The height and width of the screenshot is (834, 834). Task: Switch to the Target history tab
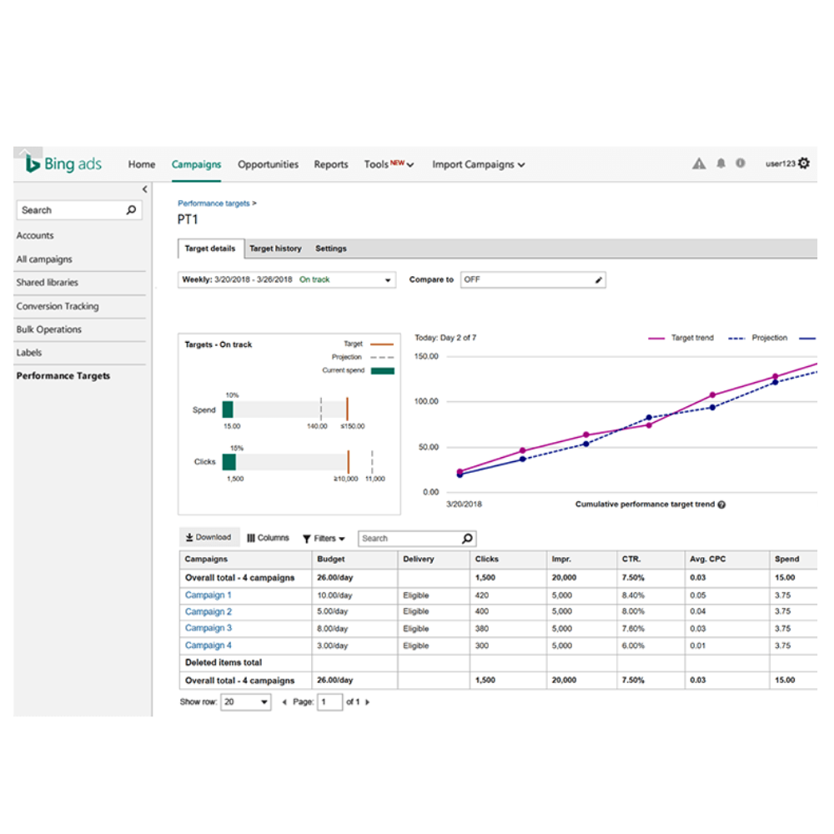(x=275, y=249)
